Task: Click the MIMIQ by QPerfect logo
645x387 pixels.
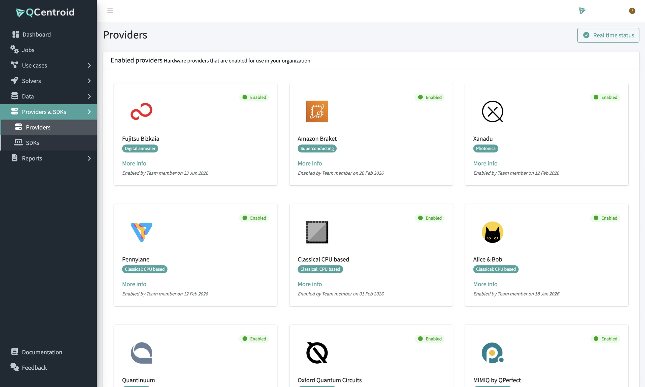Action: [493, 353]
